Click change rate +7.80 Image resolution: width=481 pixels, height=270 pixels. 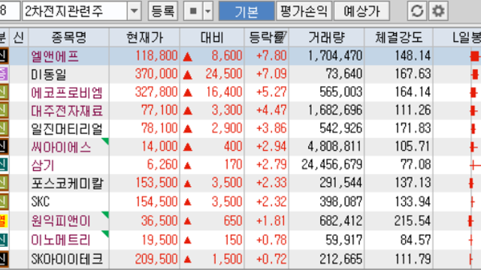pyautogui.click(x=271, y=55)
